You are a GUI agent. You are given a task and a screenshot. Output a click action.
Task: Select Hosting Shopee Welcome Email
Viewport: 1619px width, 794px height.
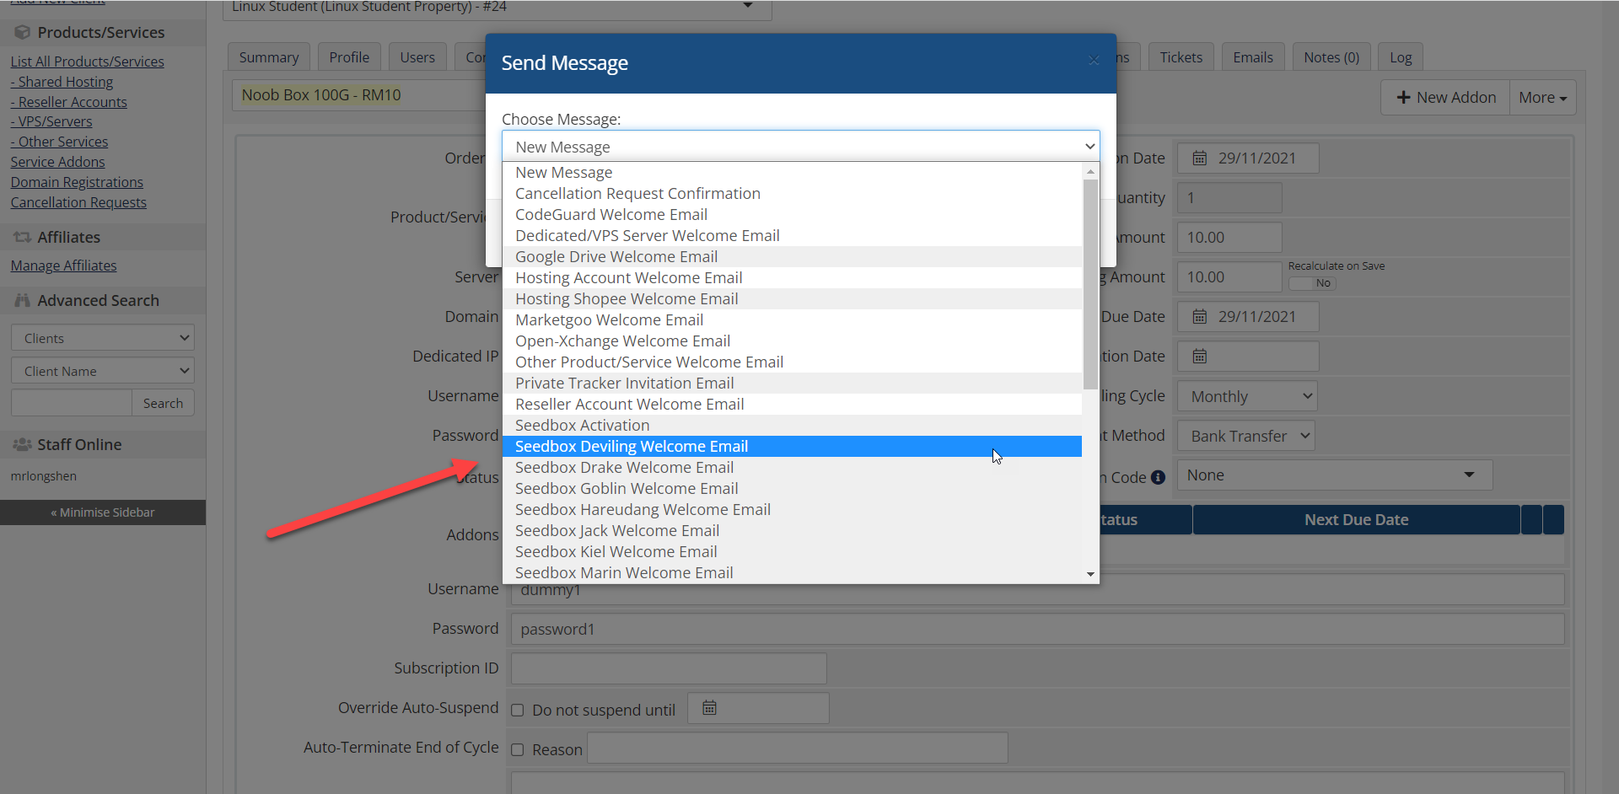tap(793, 299)
